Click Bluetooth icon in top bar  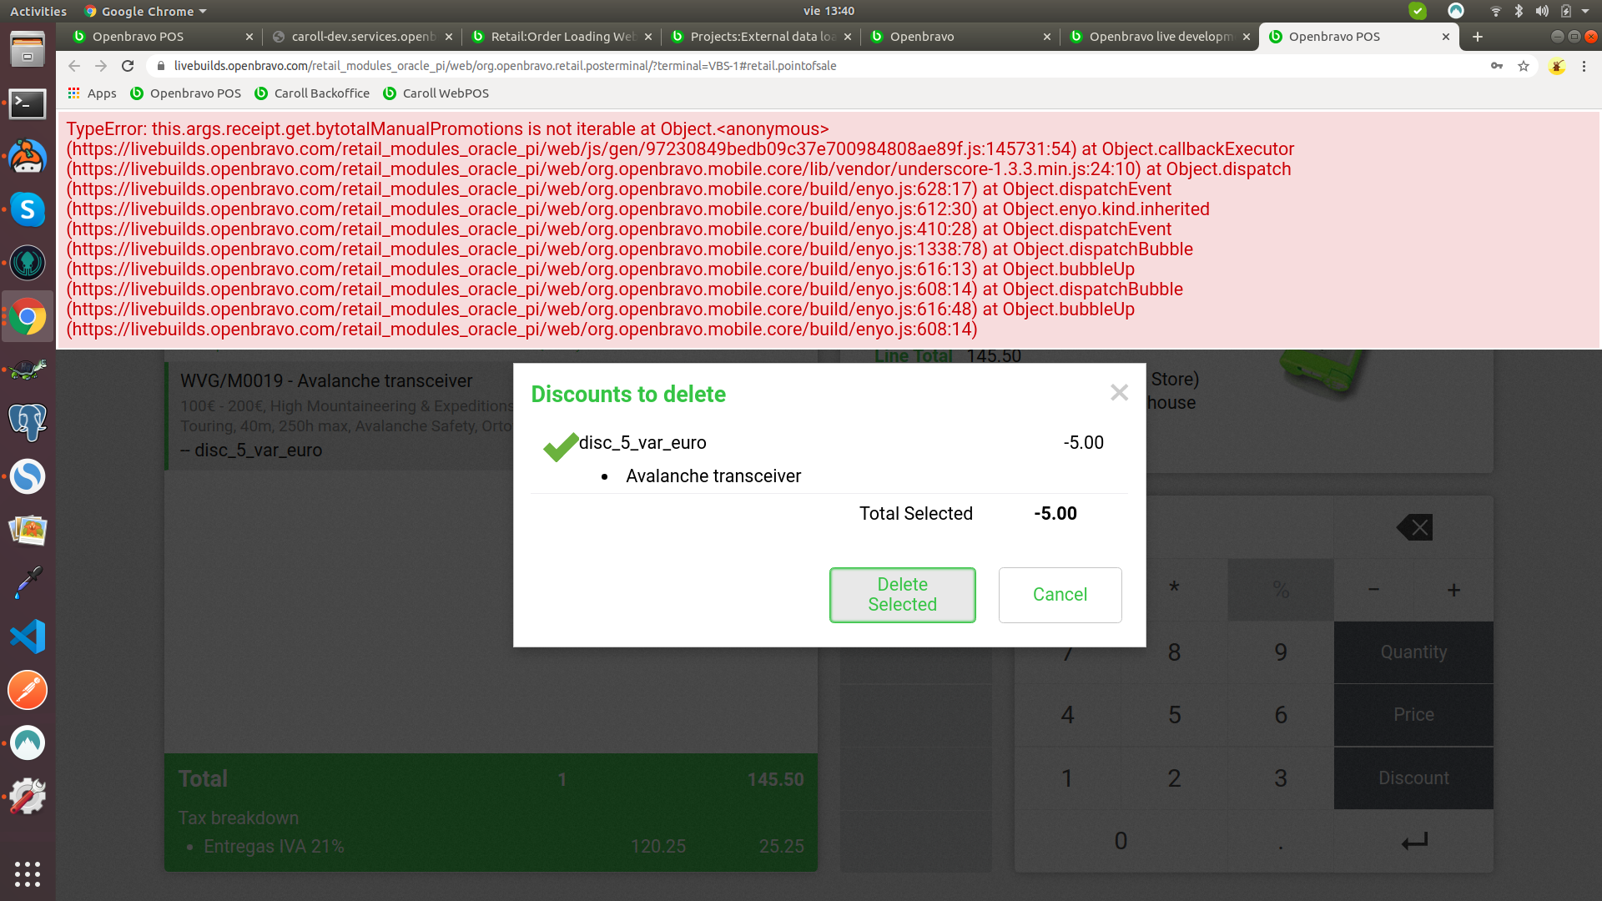tap(1519, 11)
